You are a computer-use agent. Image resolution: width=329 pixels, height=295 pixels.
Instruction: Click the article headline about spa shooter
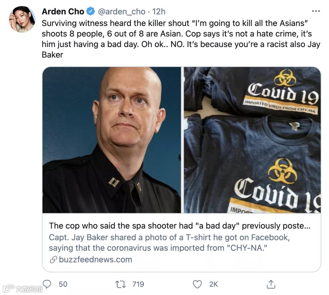[180, 226]
